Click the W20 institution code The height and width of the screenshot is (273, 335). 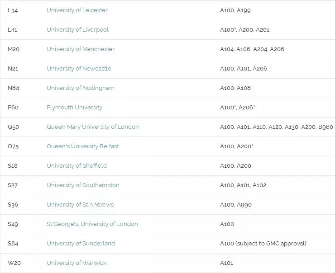tap(14, 263)
